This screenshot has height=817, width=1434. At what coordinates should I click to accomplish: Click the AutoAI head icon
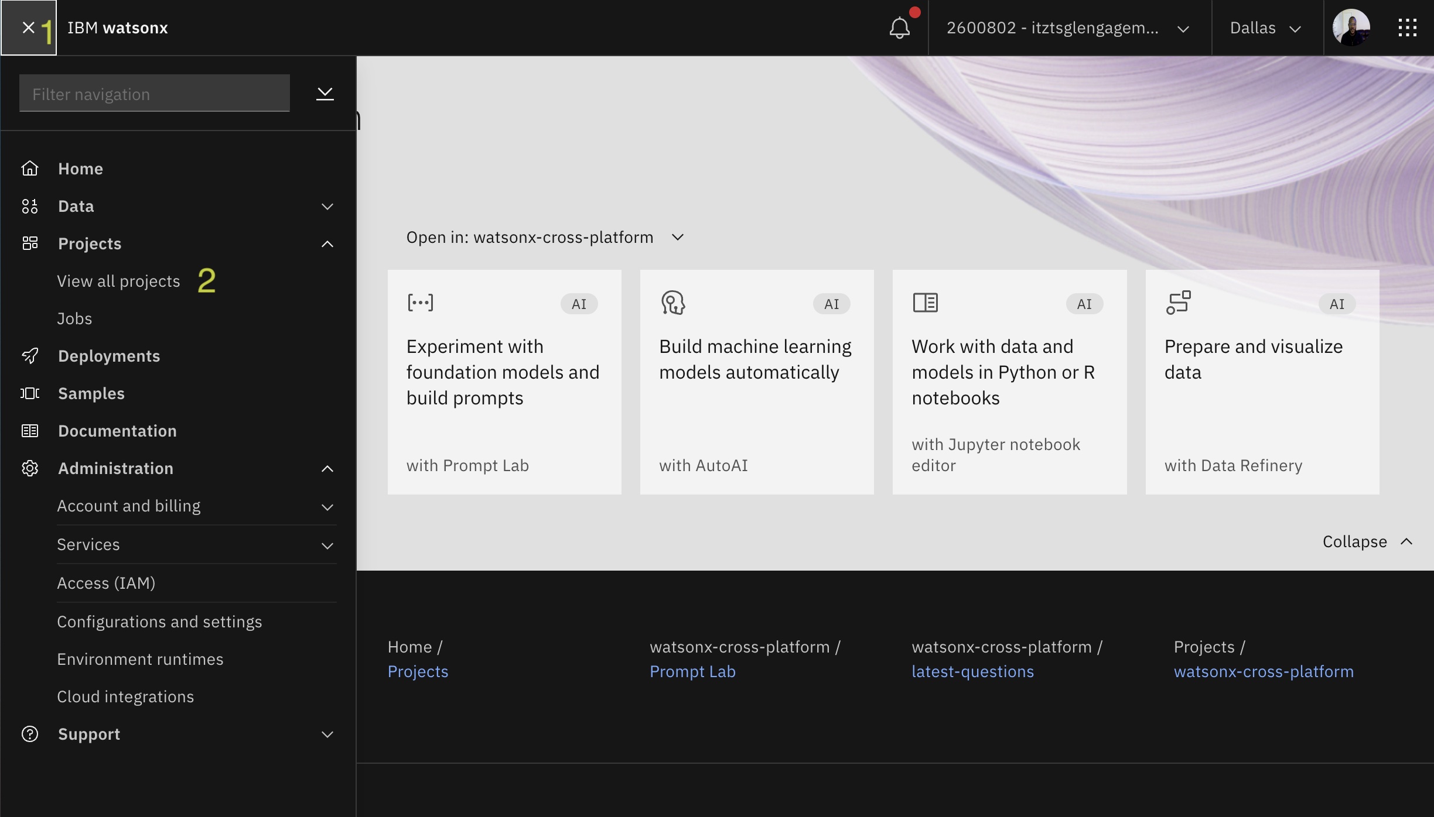click(x=673, y=303)
